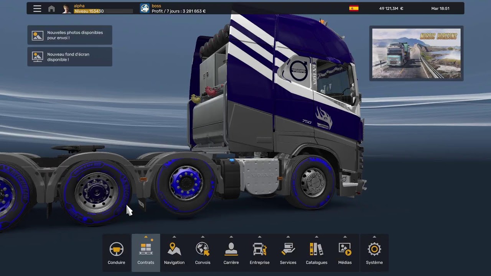
Task: Change language via the Spain flag
Action: [x=354, y=8]
